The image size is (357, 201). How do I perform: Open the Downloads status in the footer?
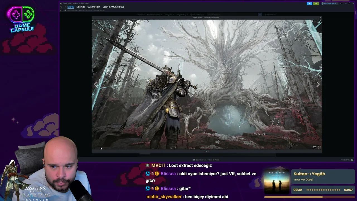coord(206,160)
